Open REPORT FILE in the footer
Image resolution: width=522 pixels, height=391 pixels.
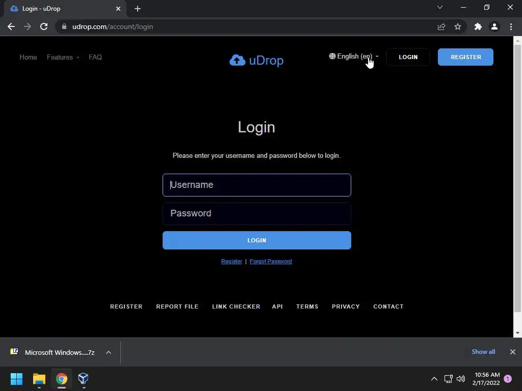point(177,306)
